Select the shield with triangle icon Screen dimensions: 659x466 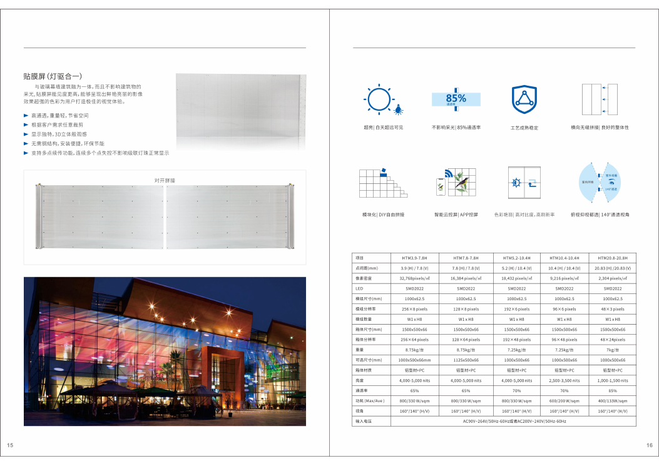(x=524, y=99)
